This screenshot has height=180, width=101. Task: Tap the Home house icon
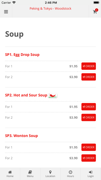point(10,172)
